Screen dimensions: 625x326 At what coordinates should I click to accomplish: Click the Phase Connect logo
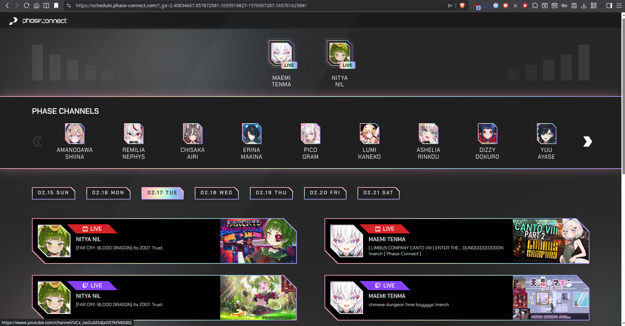(38, 21)
